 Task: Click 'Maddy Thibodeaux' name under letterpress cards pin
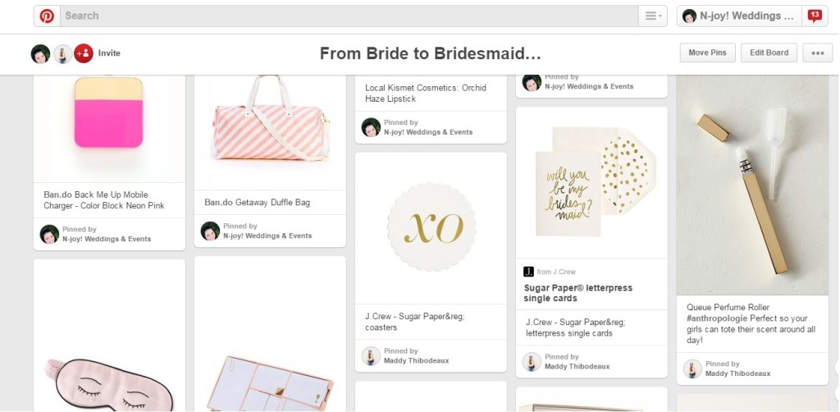click(x=577, y=367)
